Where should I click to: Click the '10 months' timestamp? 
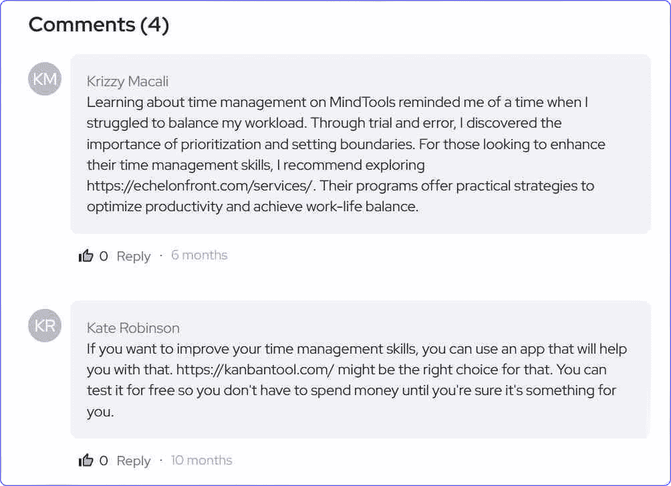[201, 460]
